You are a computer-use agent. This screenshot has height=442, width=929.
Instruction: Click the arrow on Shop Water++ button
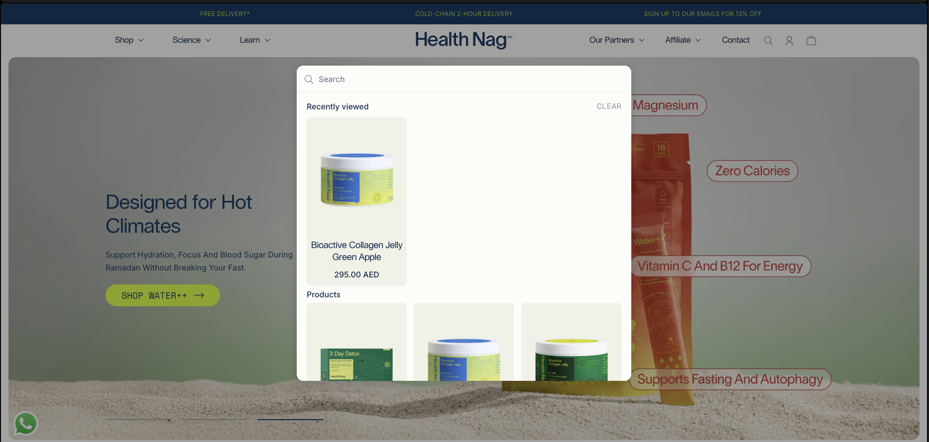(x=199, y=295)
